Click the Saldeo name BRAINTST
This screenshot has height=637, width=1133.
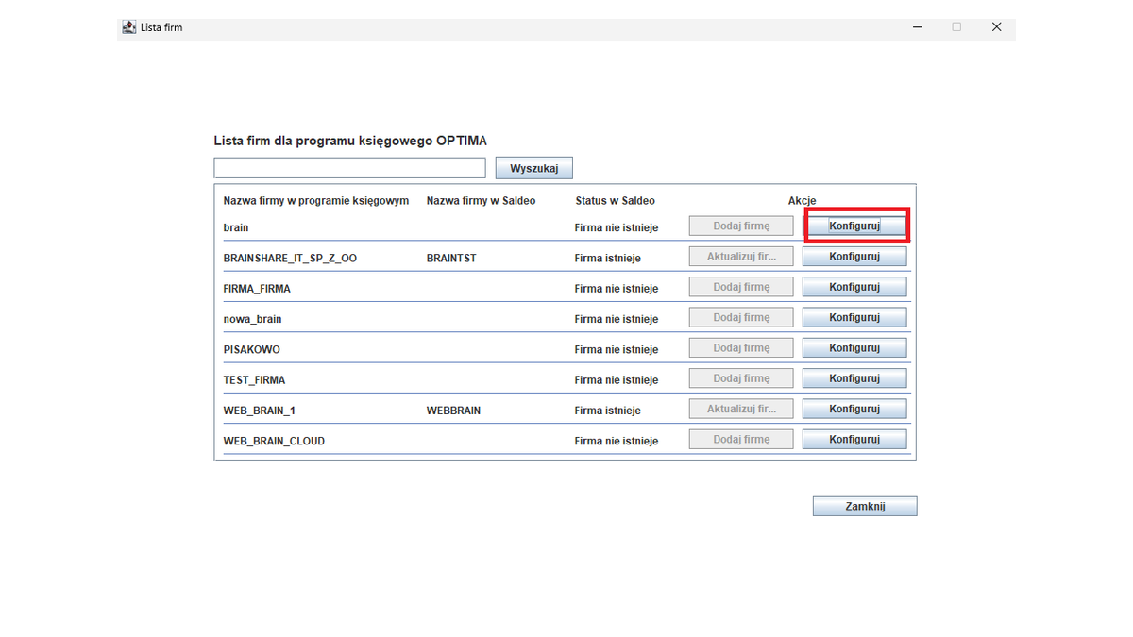click(451, 258)
